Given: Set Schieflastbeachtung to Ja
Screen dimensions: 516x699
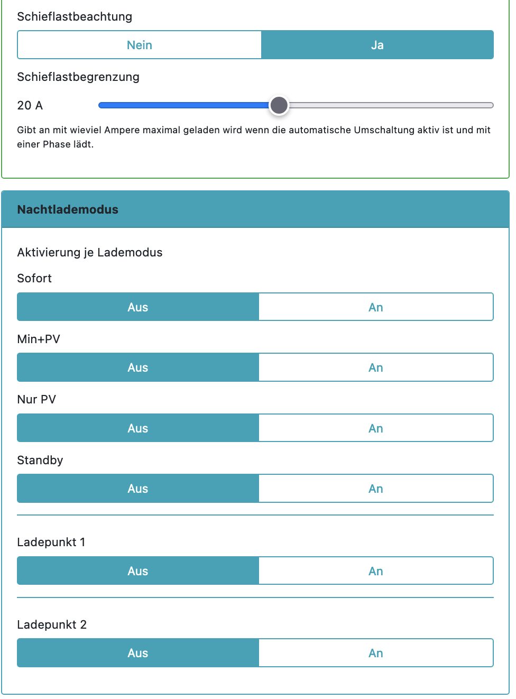Looking at the screenshot, I should point(377,45).
